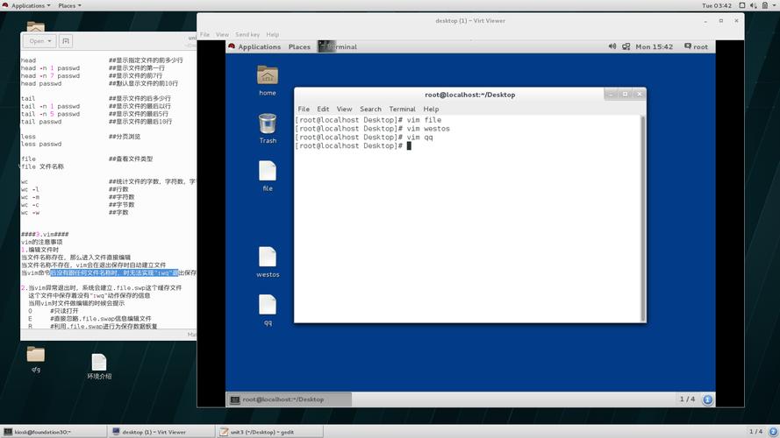Click the volume speaker icon in guest panel
The width and height of the screenshot is (780, 438).
[611, 46]
